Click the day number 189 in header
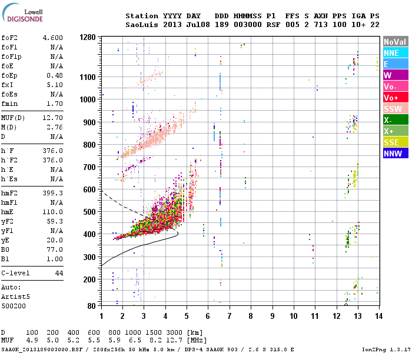 point(222,25)
